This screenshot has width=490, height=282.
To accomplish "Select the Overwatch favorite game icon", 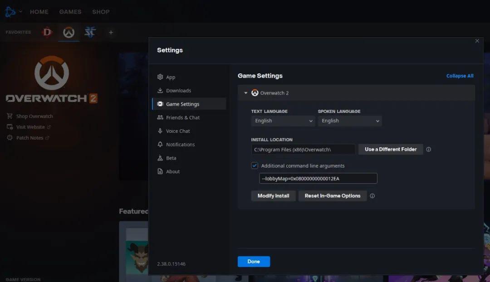I will [x=69, y=32].
